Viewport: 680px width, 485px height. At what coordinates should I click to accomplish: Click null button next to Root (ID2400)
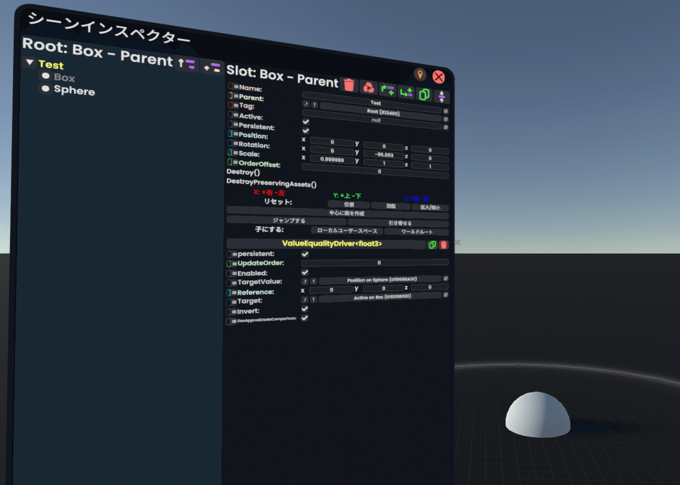[446, 119]
